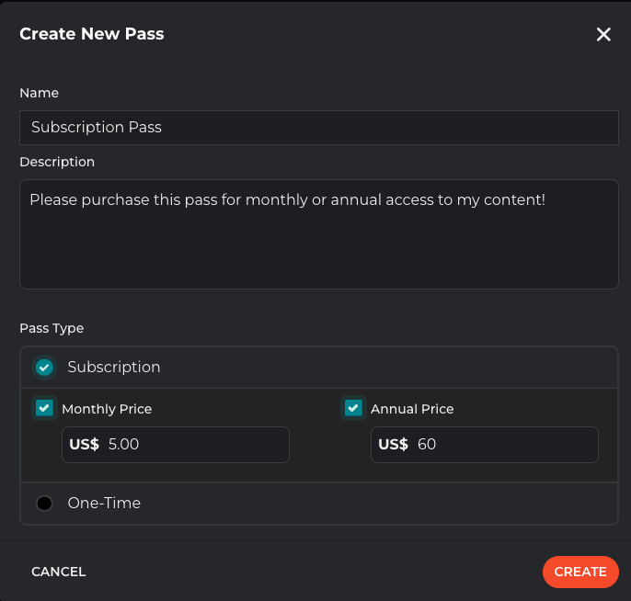Click the US$ prefix beside 5.00
Image resolution: width=631 pixels, height=601 pixels.
84,445
